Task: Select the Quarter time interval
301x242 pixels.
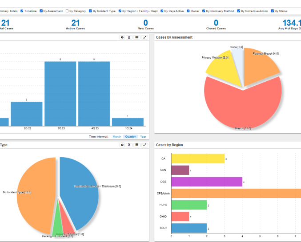Action: (130, 137)
